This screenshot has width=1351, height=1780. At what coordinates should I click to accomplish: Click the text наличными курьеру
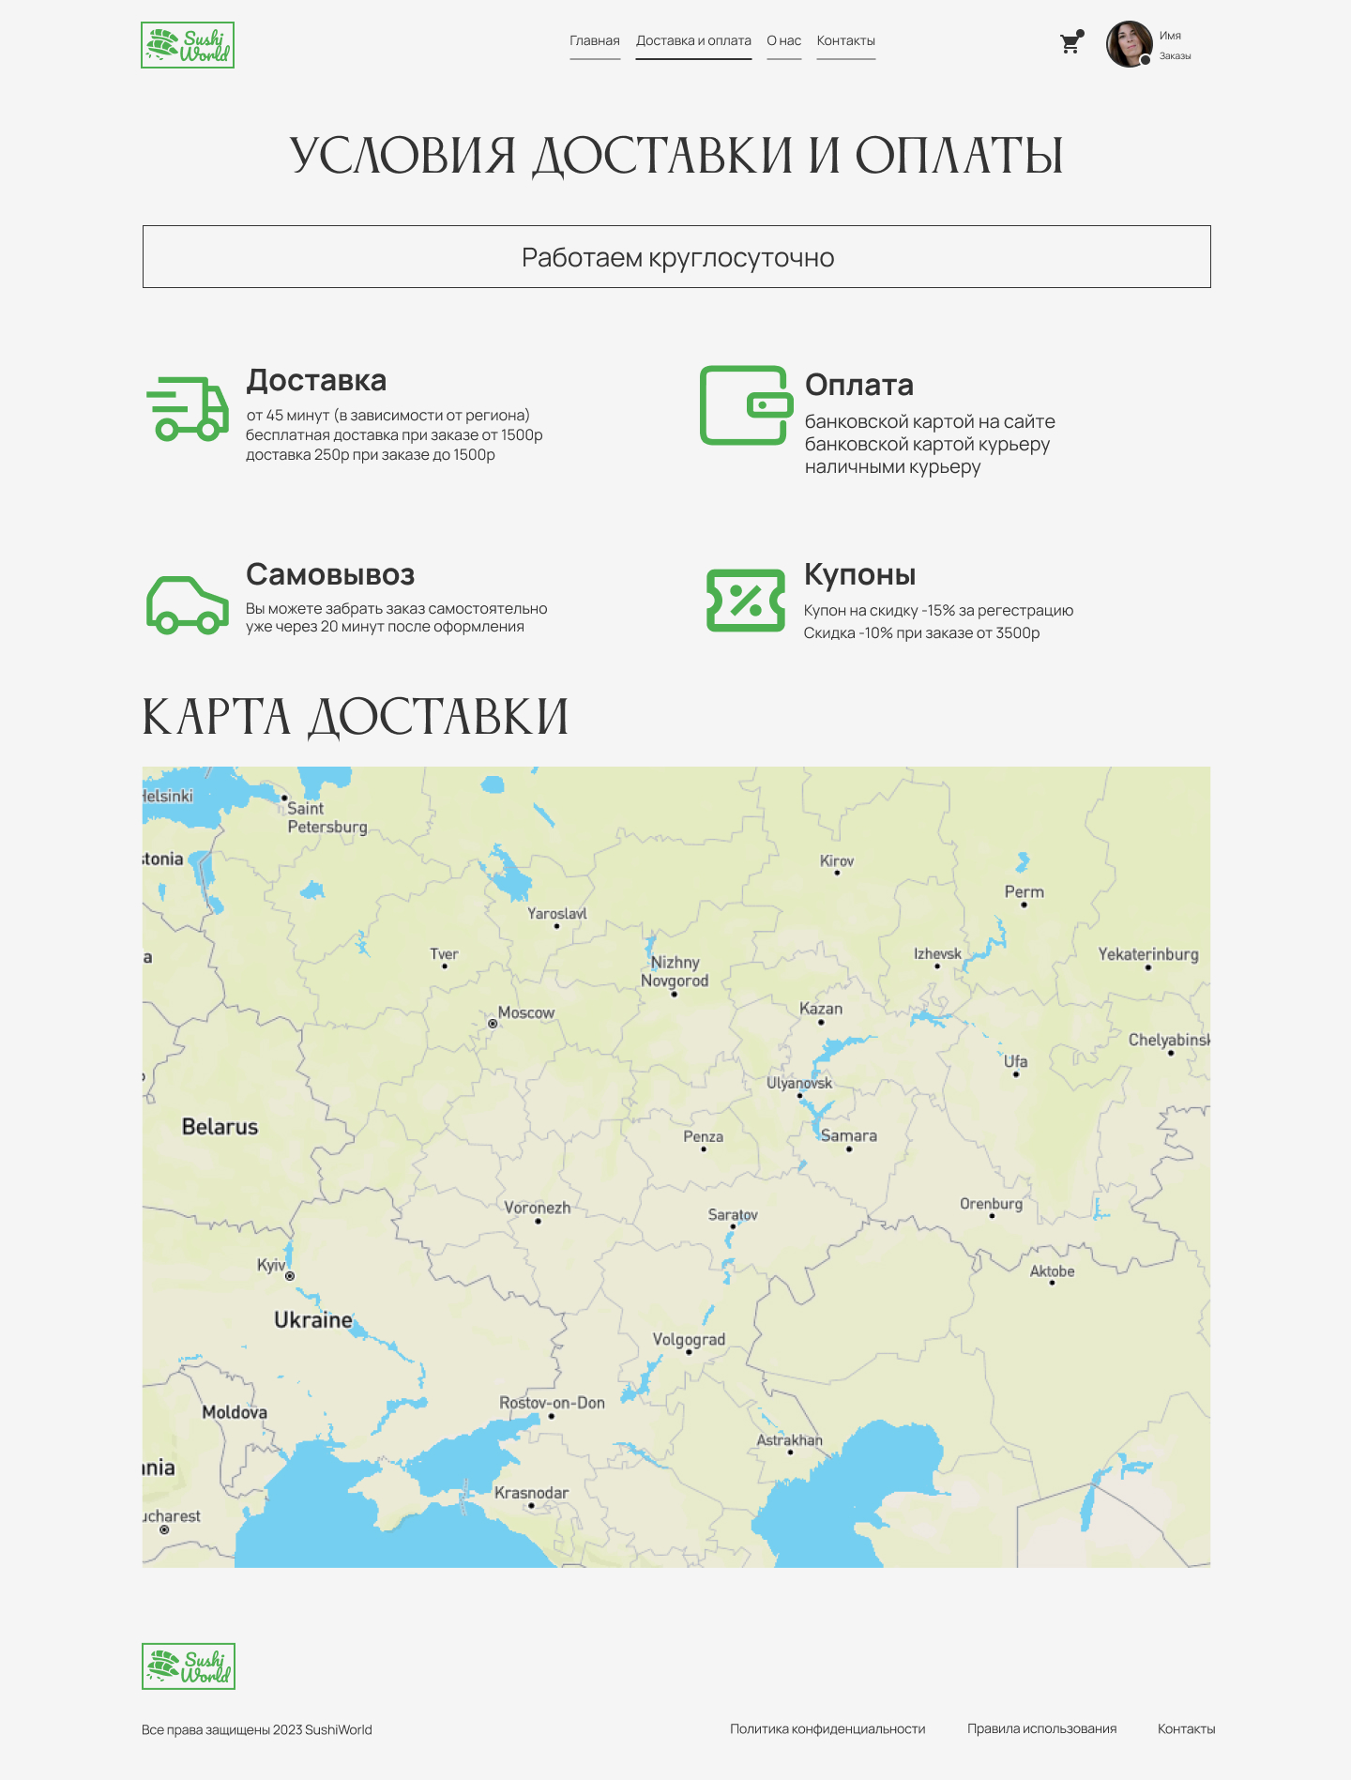coord(893,466)
